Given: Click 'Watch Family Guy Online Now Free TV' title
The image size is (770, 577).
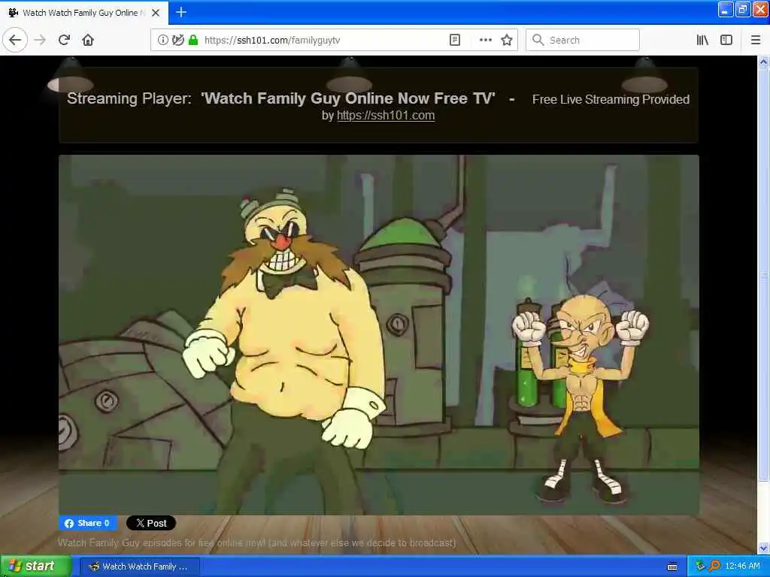Looking at the screenshot, I should tap(348, 98).
